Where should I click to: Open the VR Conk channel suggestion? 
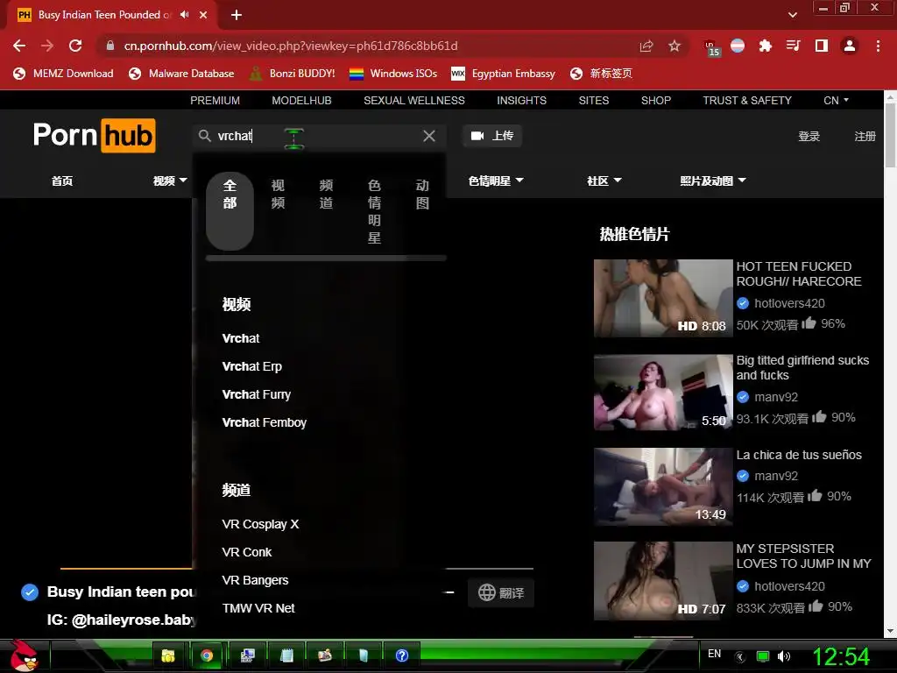[x=246, y=552]
